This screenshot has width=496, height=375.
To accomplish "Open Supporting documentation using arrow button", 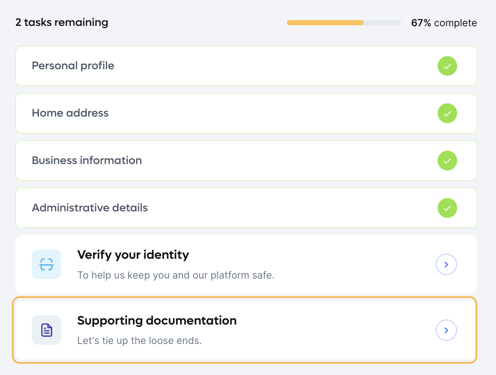I will [x=446, y=330].
